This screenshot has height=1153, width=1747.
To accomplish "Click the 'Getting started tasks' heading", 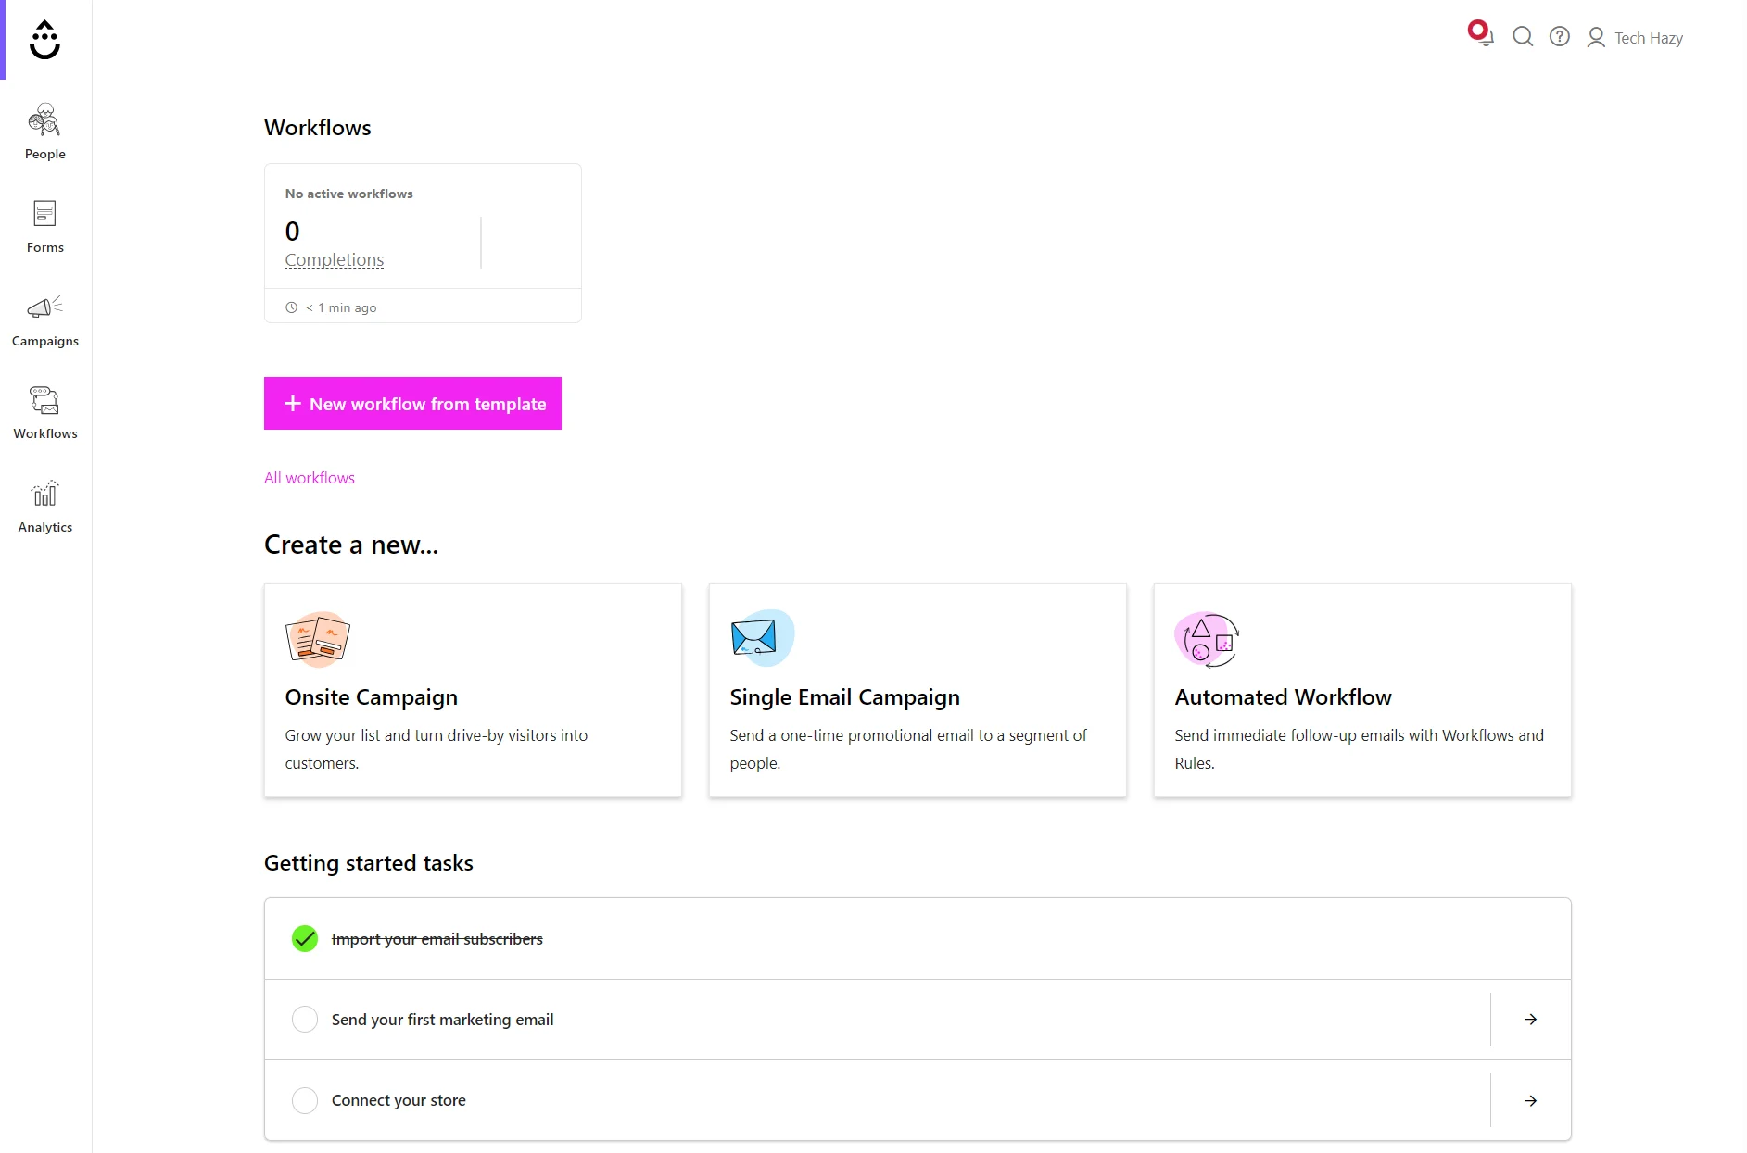I will (368, 863).
